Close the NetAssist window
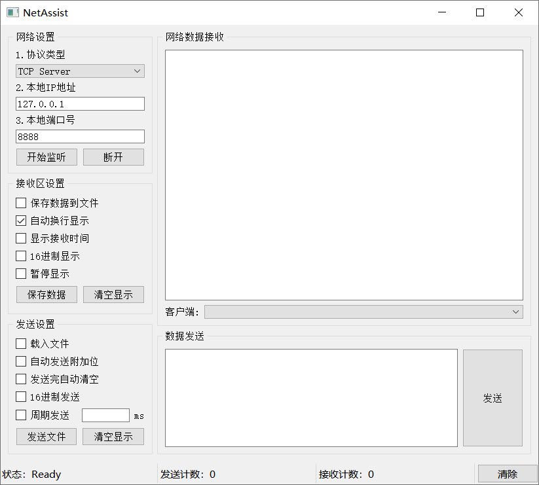 point(519,12)
